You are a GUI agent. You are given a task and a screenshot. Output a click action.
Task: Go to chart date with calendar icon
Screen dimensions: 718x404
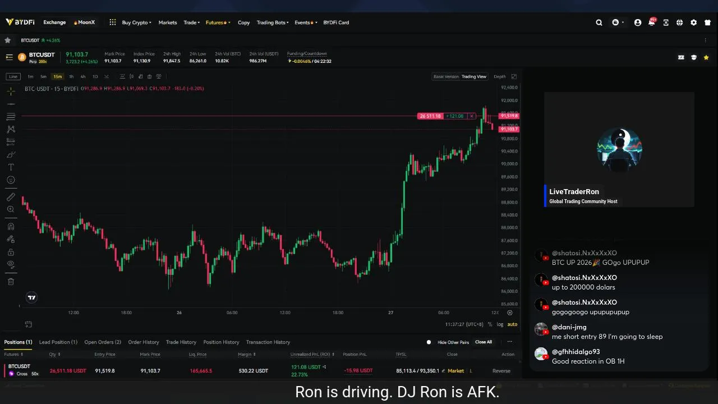tap(29, 324)
